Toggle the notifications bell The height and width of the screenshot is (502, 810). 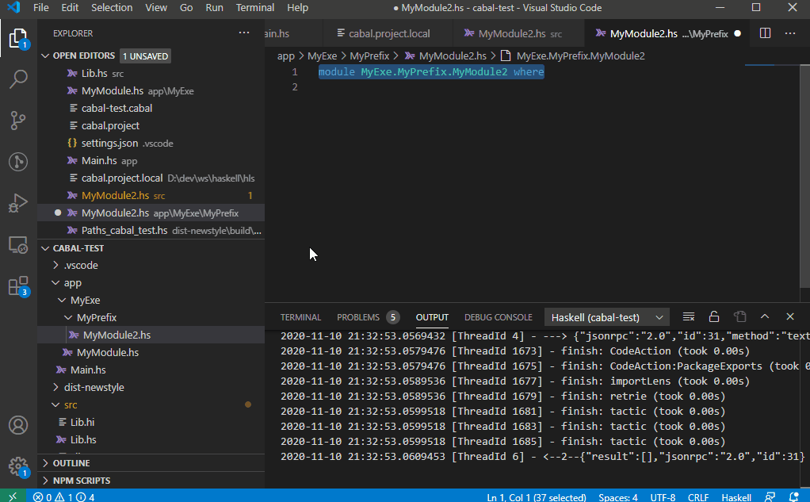point(797,497)
